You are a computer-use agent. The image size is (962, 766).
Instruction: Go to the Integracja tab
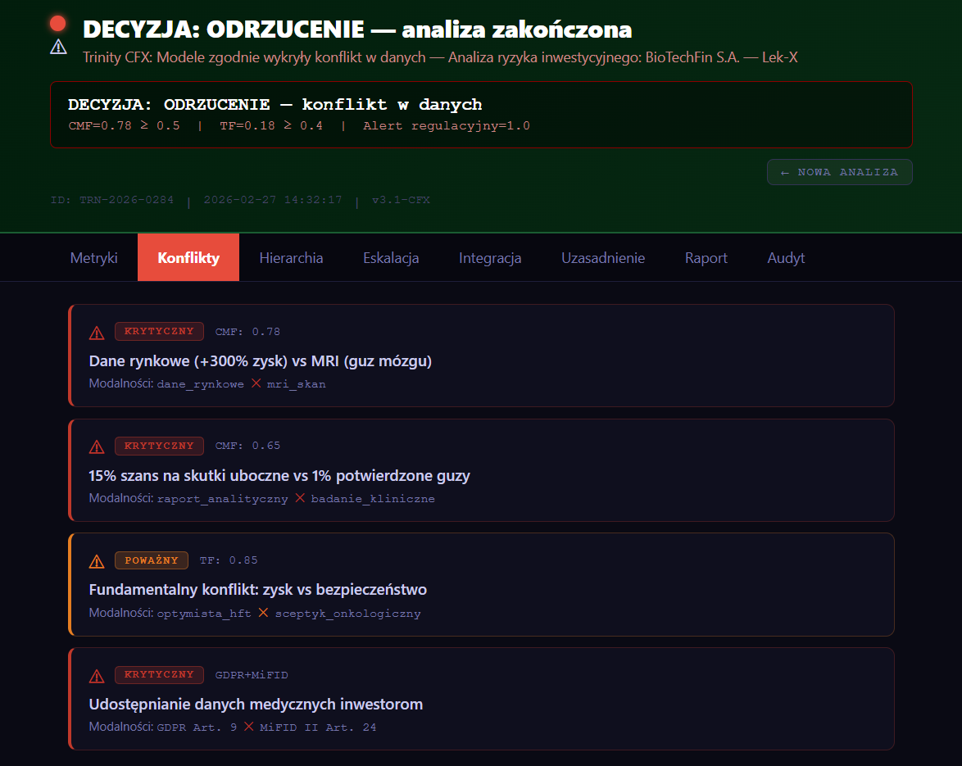point(490,258)
